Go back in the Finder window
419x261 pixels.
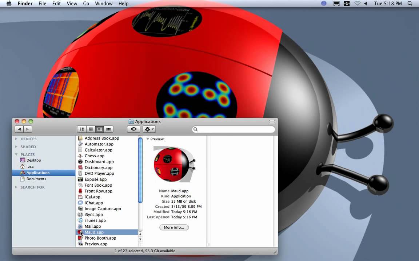[x=19, y=129]
